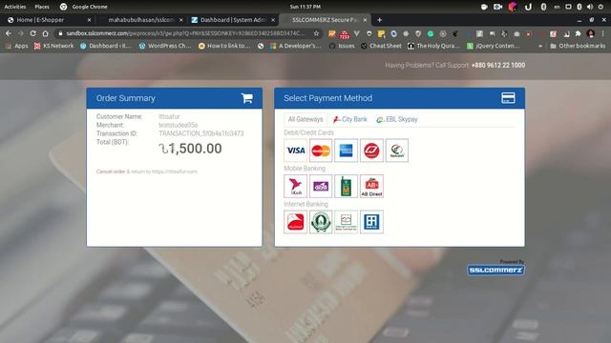Pick the red circular card logo after Amex

[371, 151]
